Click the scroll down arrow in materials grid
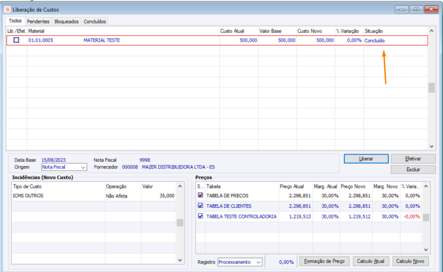 coord(431,147)
